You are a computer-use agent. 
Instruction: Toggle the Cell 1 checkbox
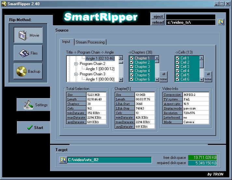(178, 58)
